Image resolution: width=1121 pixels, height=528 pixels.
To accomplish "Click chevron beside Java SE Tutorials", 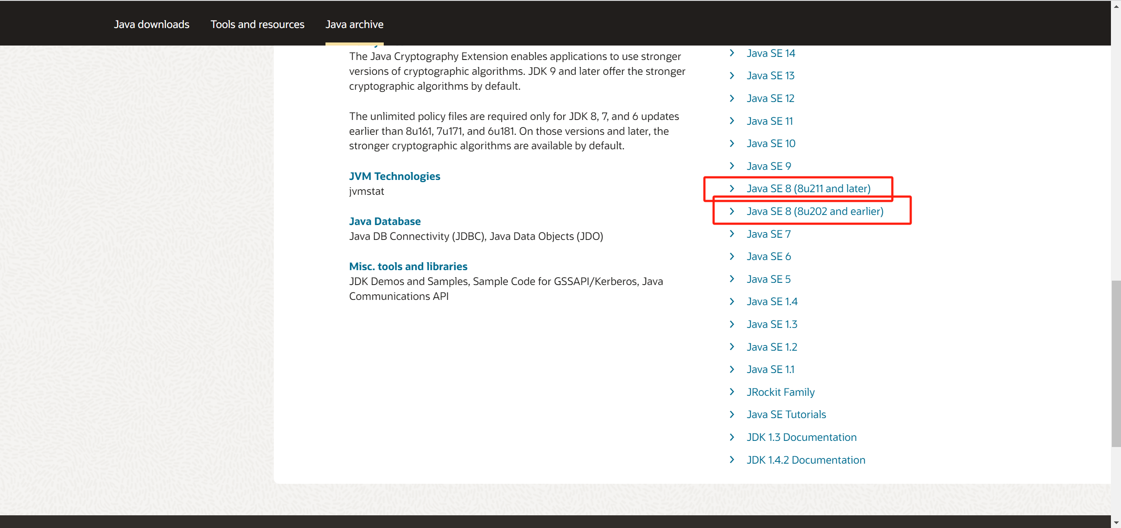I will [732, 414].
